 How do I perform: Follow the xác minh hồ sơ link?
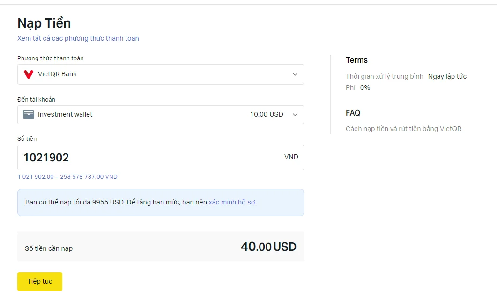pyautogui.click(x=232, y=202)
